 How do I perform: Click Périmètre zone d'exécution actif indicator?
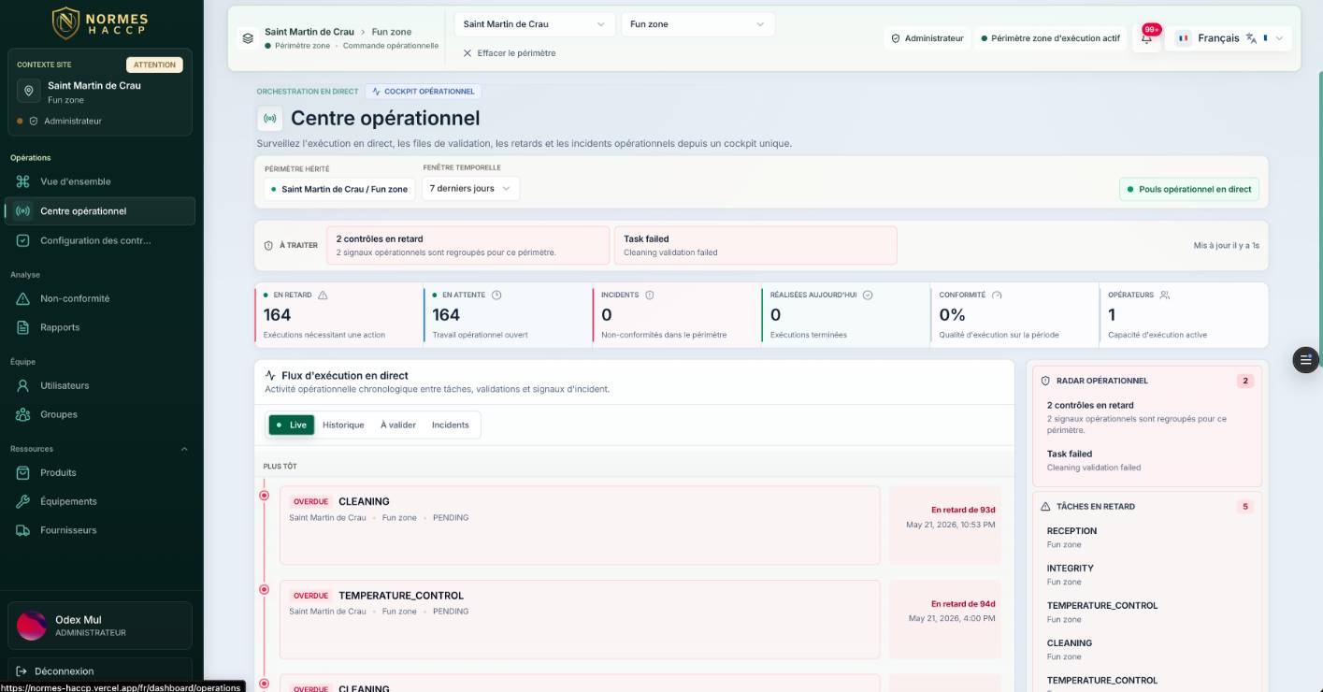(1050, 38)
